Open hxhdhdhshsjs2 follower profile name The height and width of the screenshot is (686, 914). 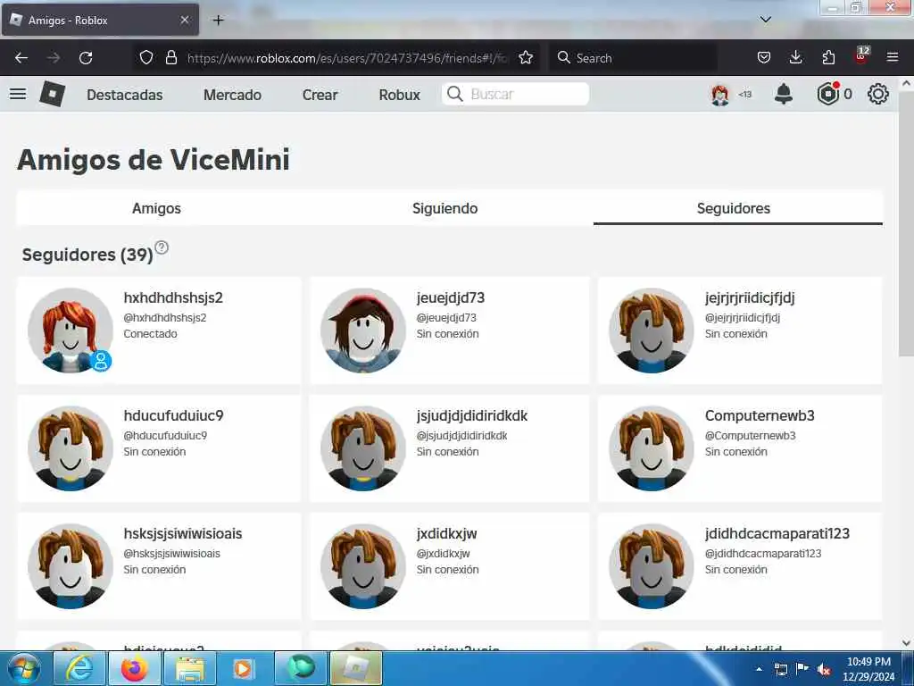click(173, 297)
